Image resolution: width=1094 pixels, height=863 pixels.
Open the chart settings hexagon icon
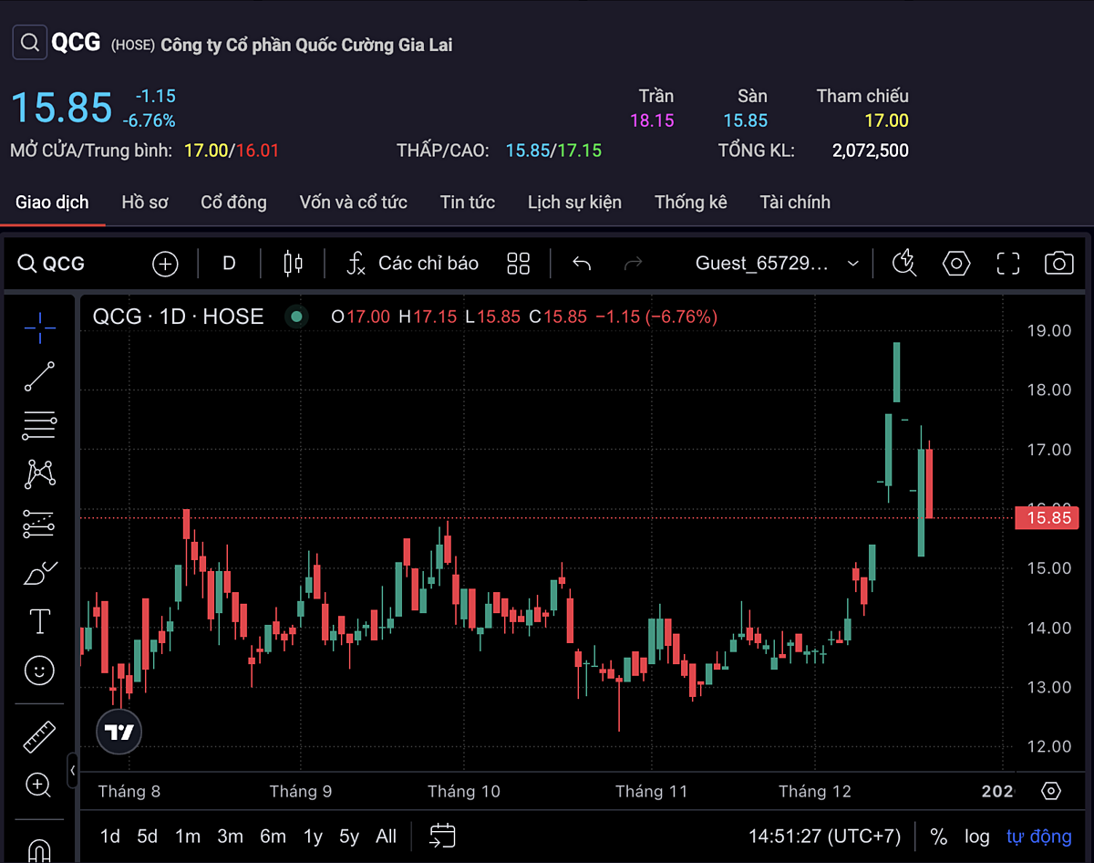[955, 264]
